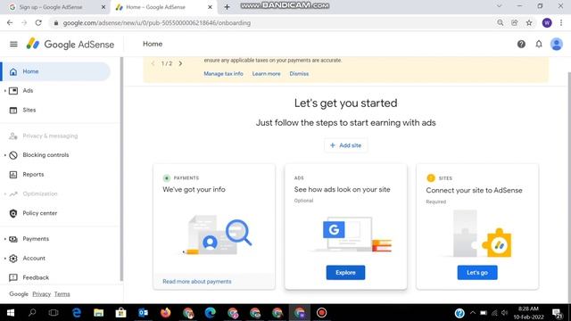Open Microsoft Edge from the taskbar

(211, 313)
